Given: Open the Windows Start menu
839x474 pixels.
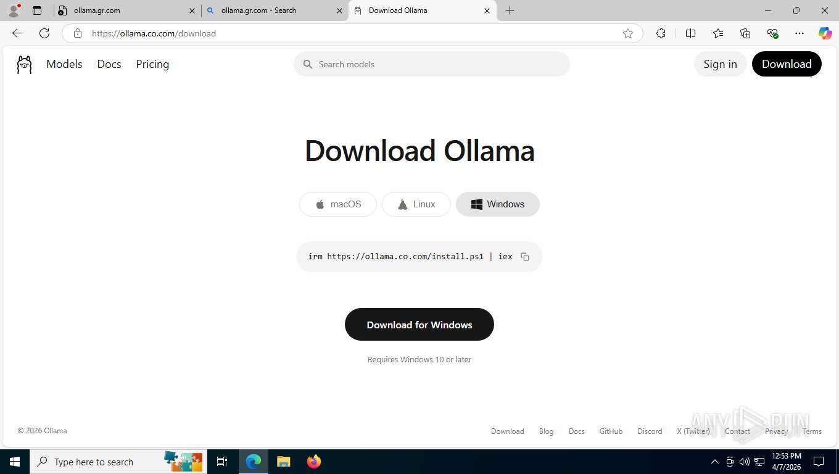Looking at the screenshot, I should pos(15,462).
